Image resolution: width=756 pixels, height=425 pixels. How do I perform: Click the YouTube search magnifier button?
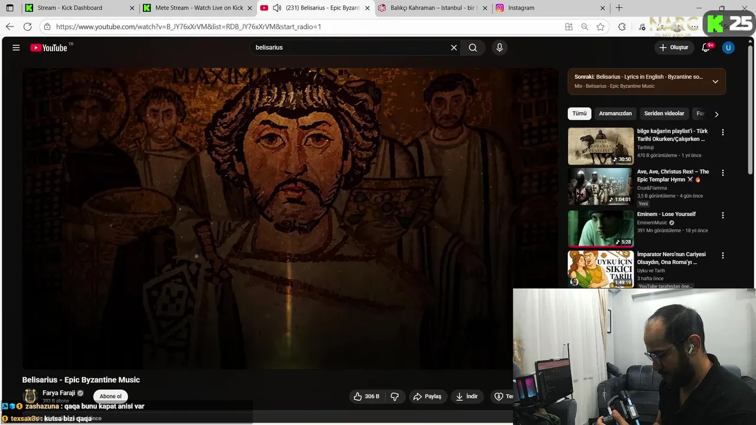click(472, 48)
